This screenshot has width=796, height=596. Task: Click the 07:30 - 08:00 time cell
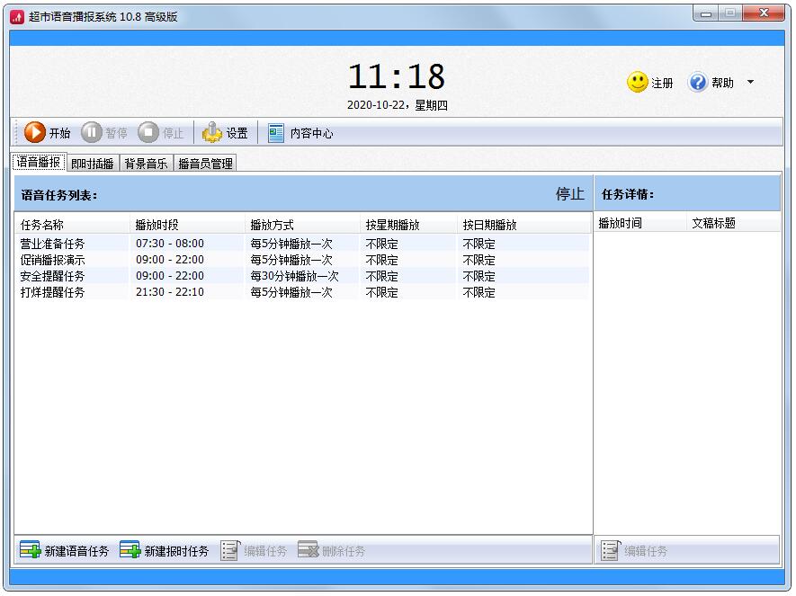(170, 244)
